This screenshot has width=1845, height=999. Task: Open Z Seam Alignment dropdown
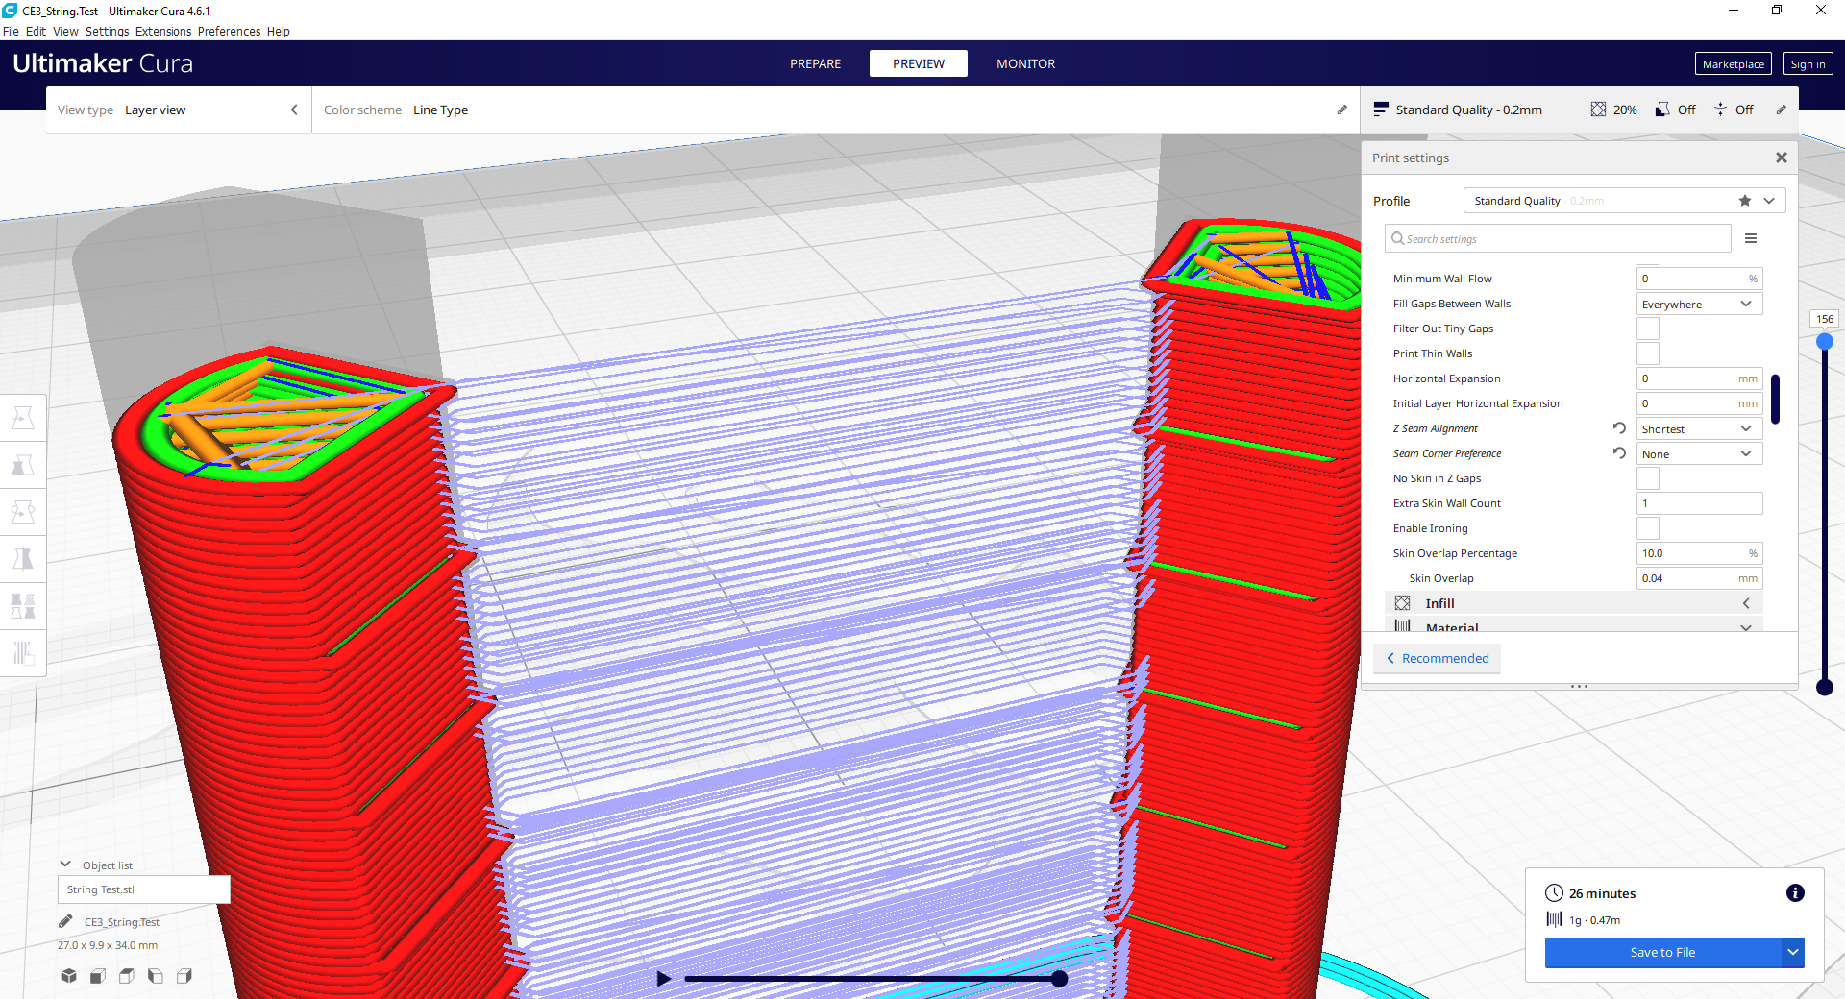click(x=1699, y=428)
